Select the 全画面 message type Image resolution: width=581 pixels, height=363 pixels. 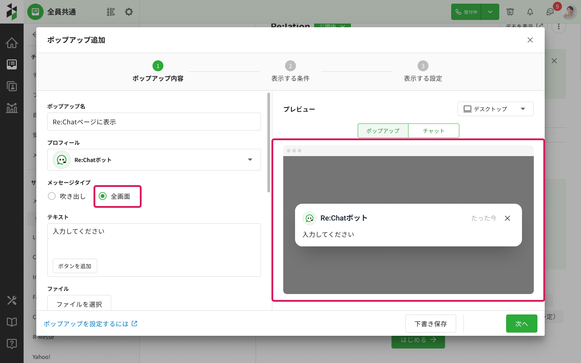click(x=103, y=196)
